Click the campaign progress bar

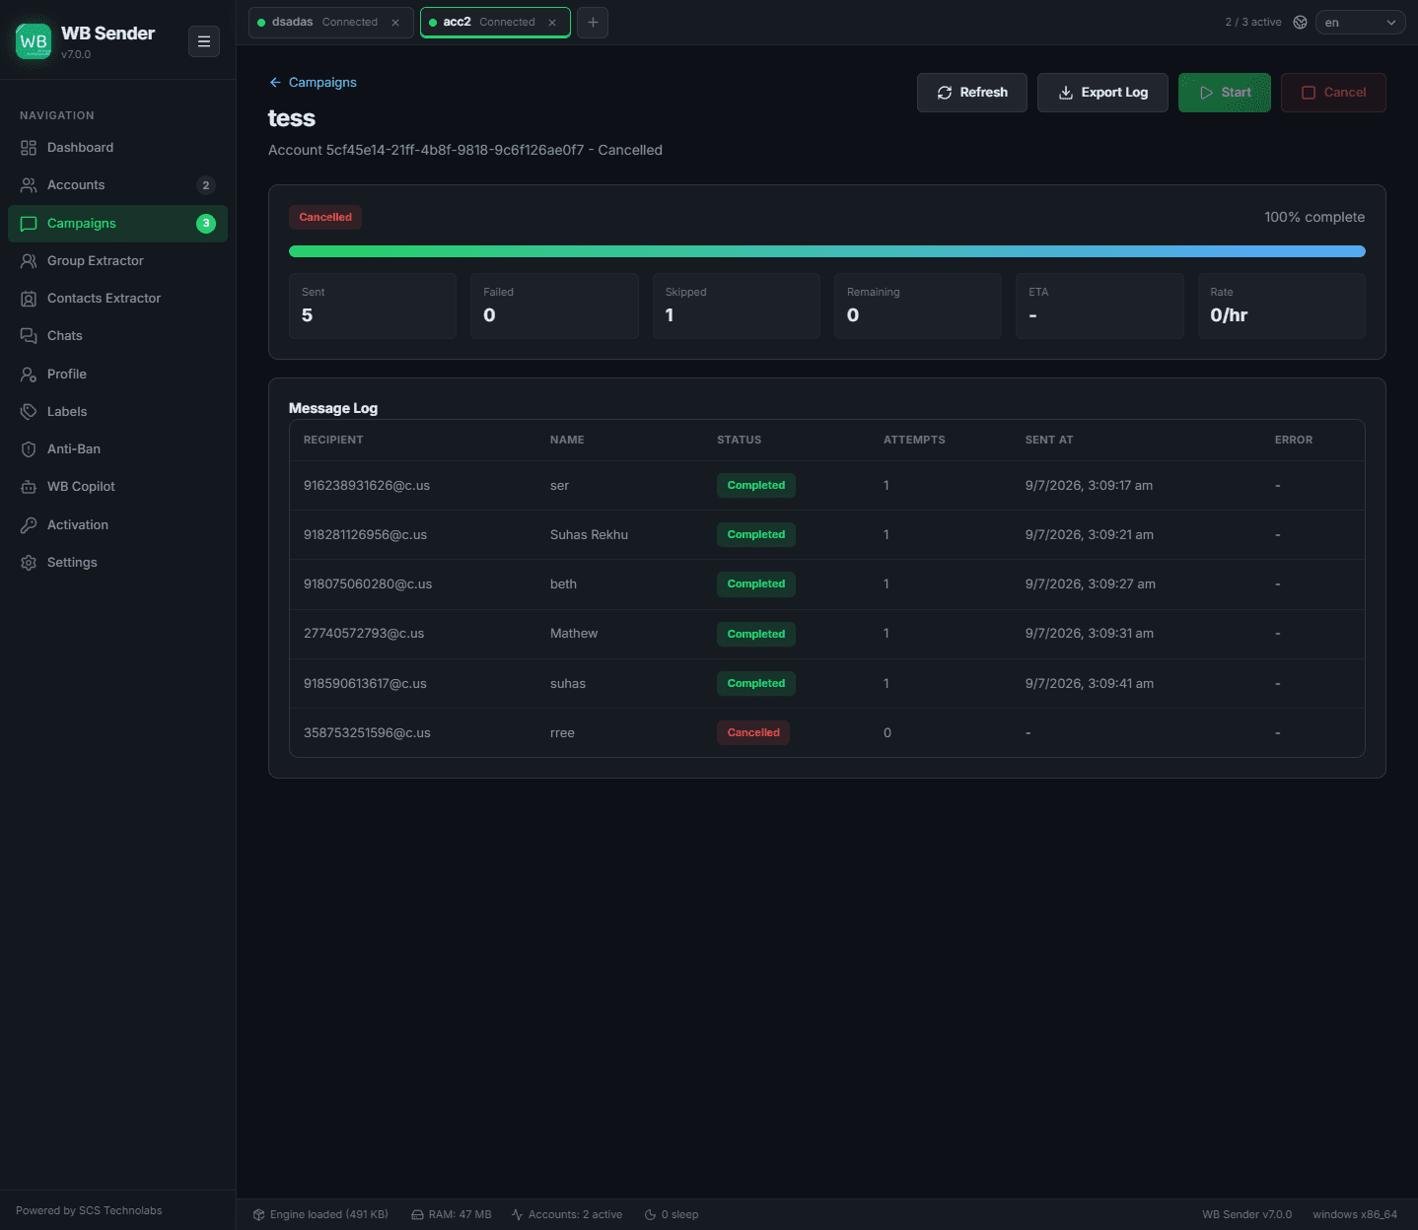[x=826, y=251]
